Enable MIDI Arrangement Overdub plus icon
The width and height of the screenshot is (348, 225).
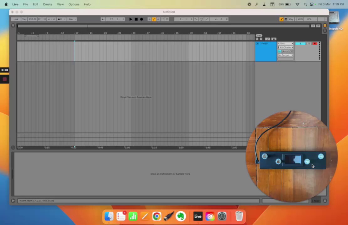click(x=149, y=19)
